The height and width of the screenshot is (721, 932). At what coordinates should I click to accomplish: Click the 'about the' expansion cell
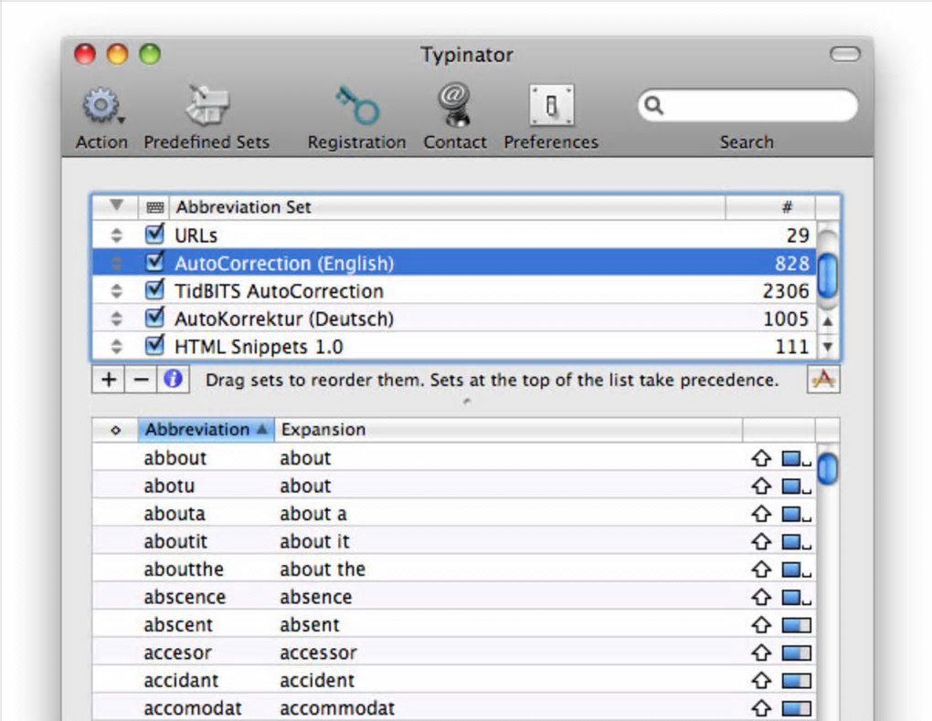[323, 569]
